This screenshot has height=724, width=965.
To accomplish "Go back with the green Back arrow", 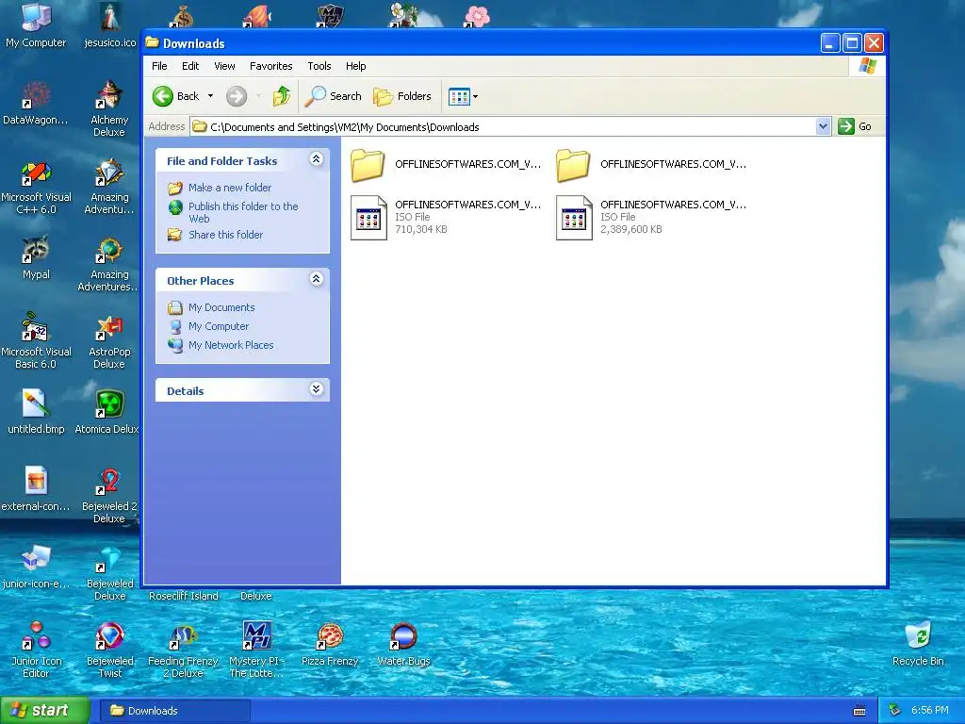I will coord(176,96).
